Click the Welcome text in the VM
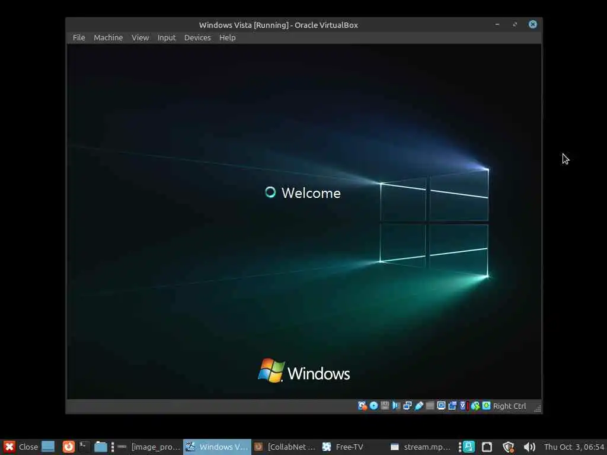Screen dimensions: 607x455 click(x=311, y=193)
